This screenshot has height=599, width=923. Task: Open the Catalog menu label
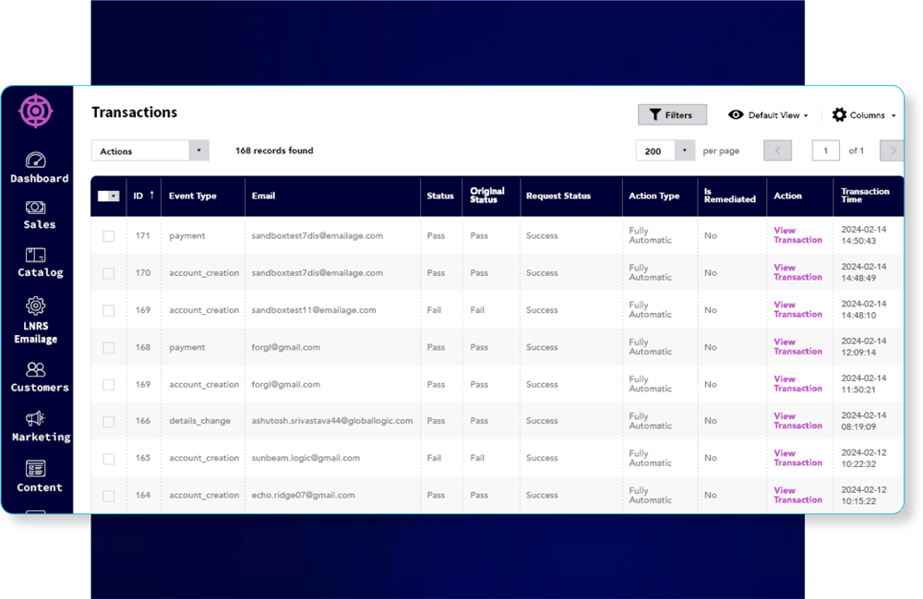pyautogui.click(x=40, y=272)
